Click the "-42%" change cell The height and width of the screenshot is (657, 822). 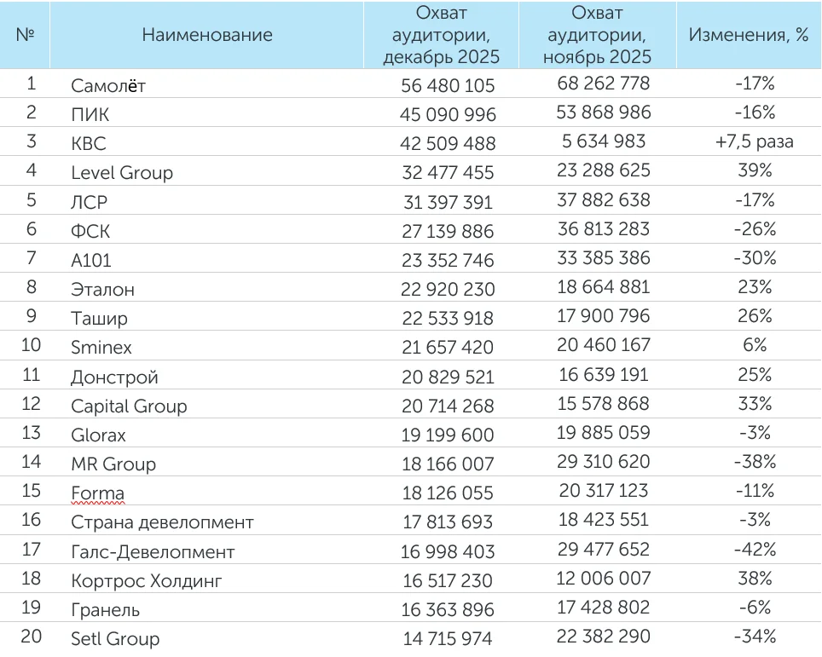[755, 550]
